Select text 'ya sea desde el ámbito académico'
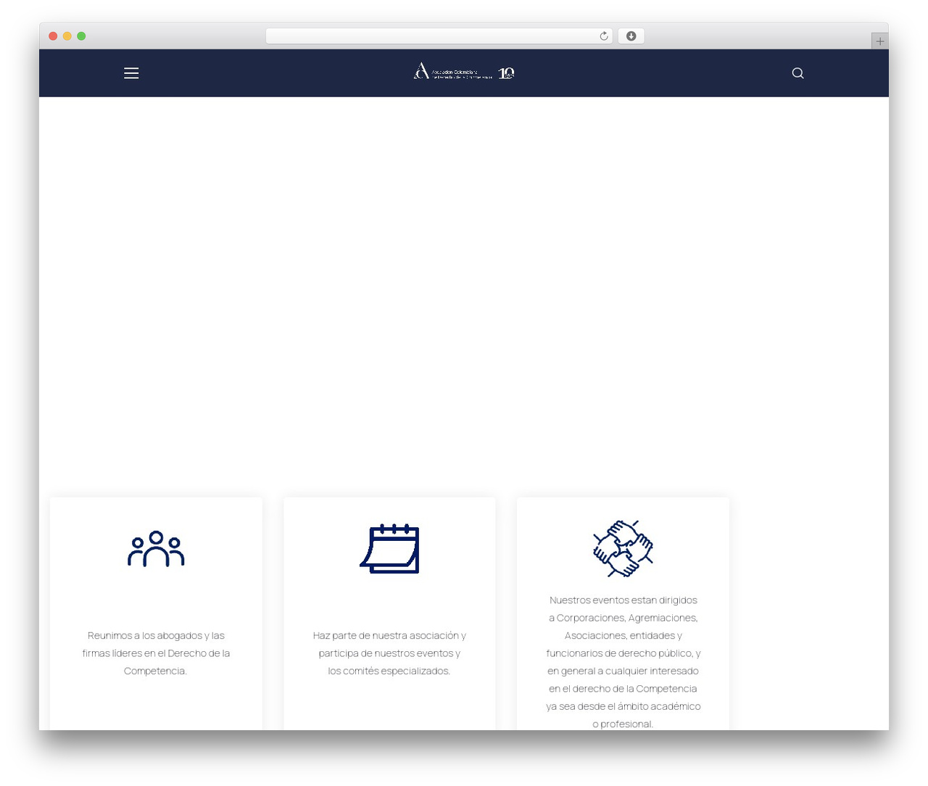Screen dimensions: 928x786 click(x=623, y=706)
